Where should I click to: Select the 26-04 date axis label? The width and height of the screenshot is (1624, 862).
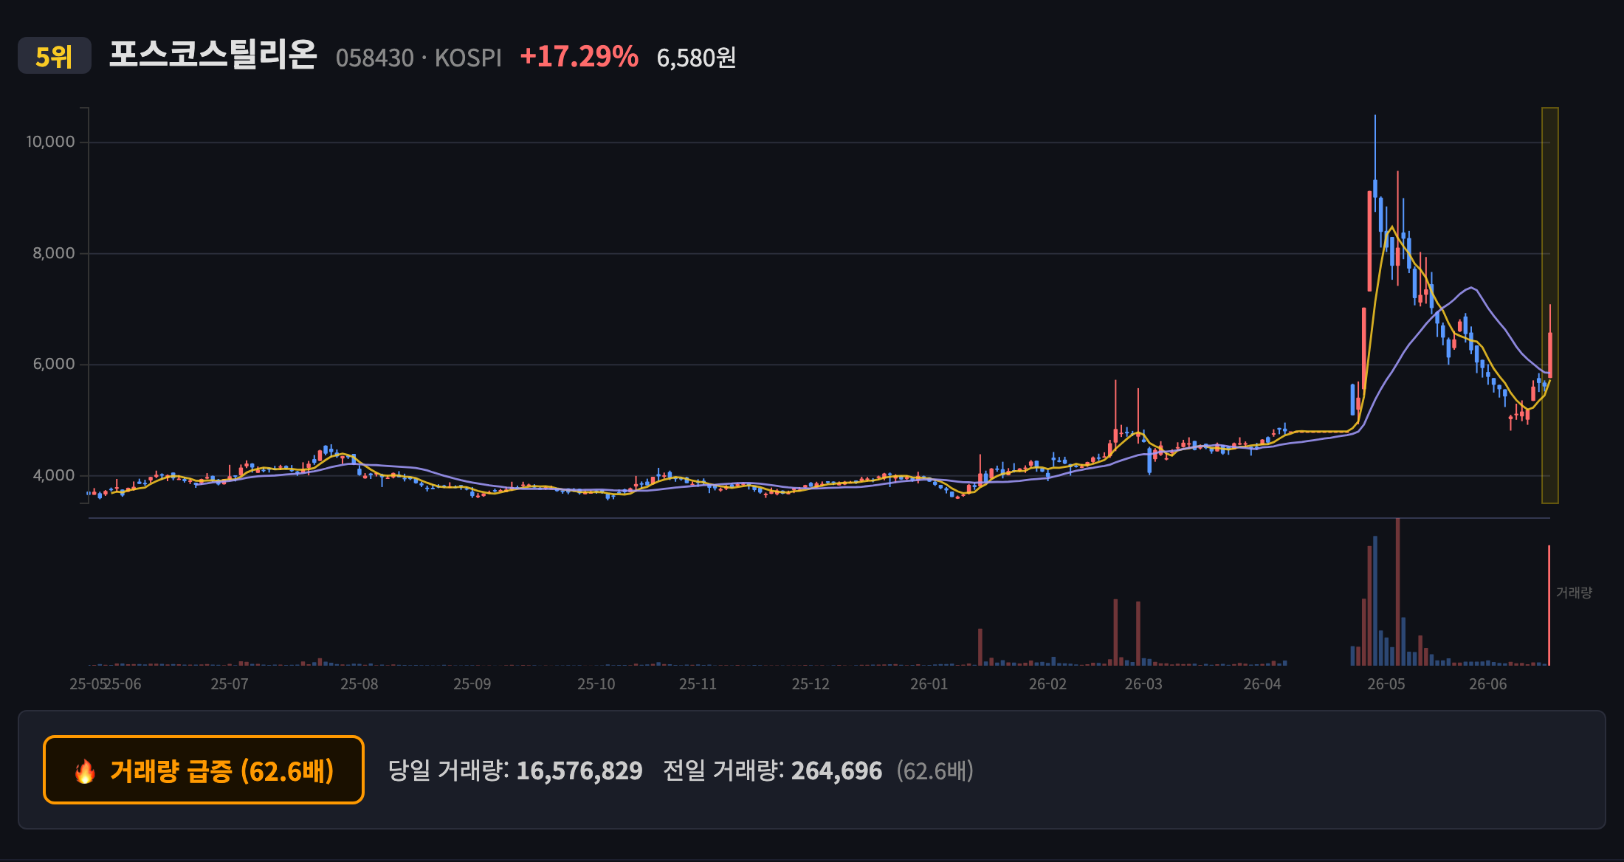[x=1262, y=684]
